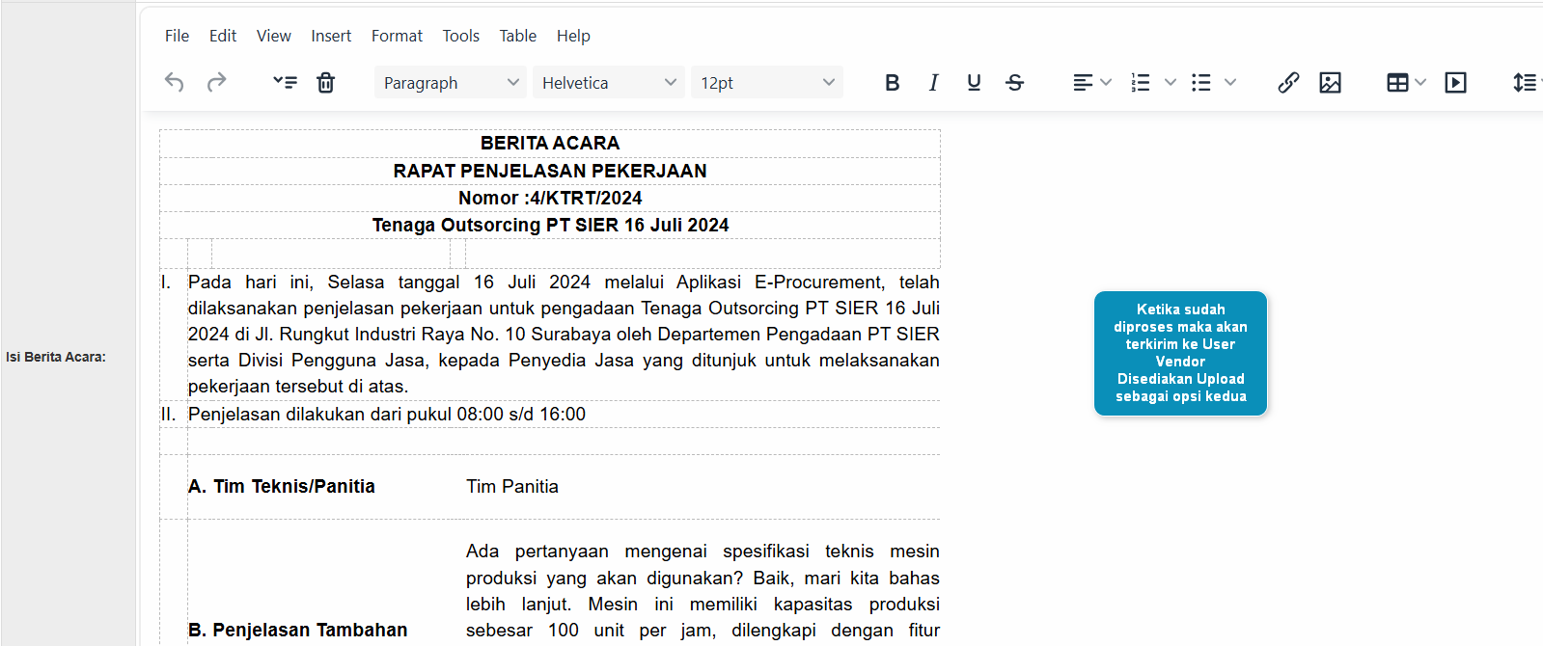Image resolution: width=1543 pixels, height=646 pixels.
Task: Open the Paragraph block format dropdown
Action: (x=451, y=83)
